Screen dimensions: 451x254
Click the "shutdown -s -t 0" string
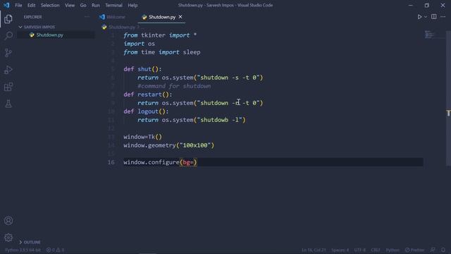click(x=228, y=78)
